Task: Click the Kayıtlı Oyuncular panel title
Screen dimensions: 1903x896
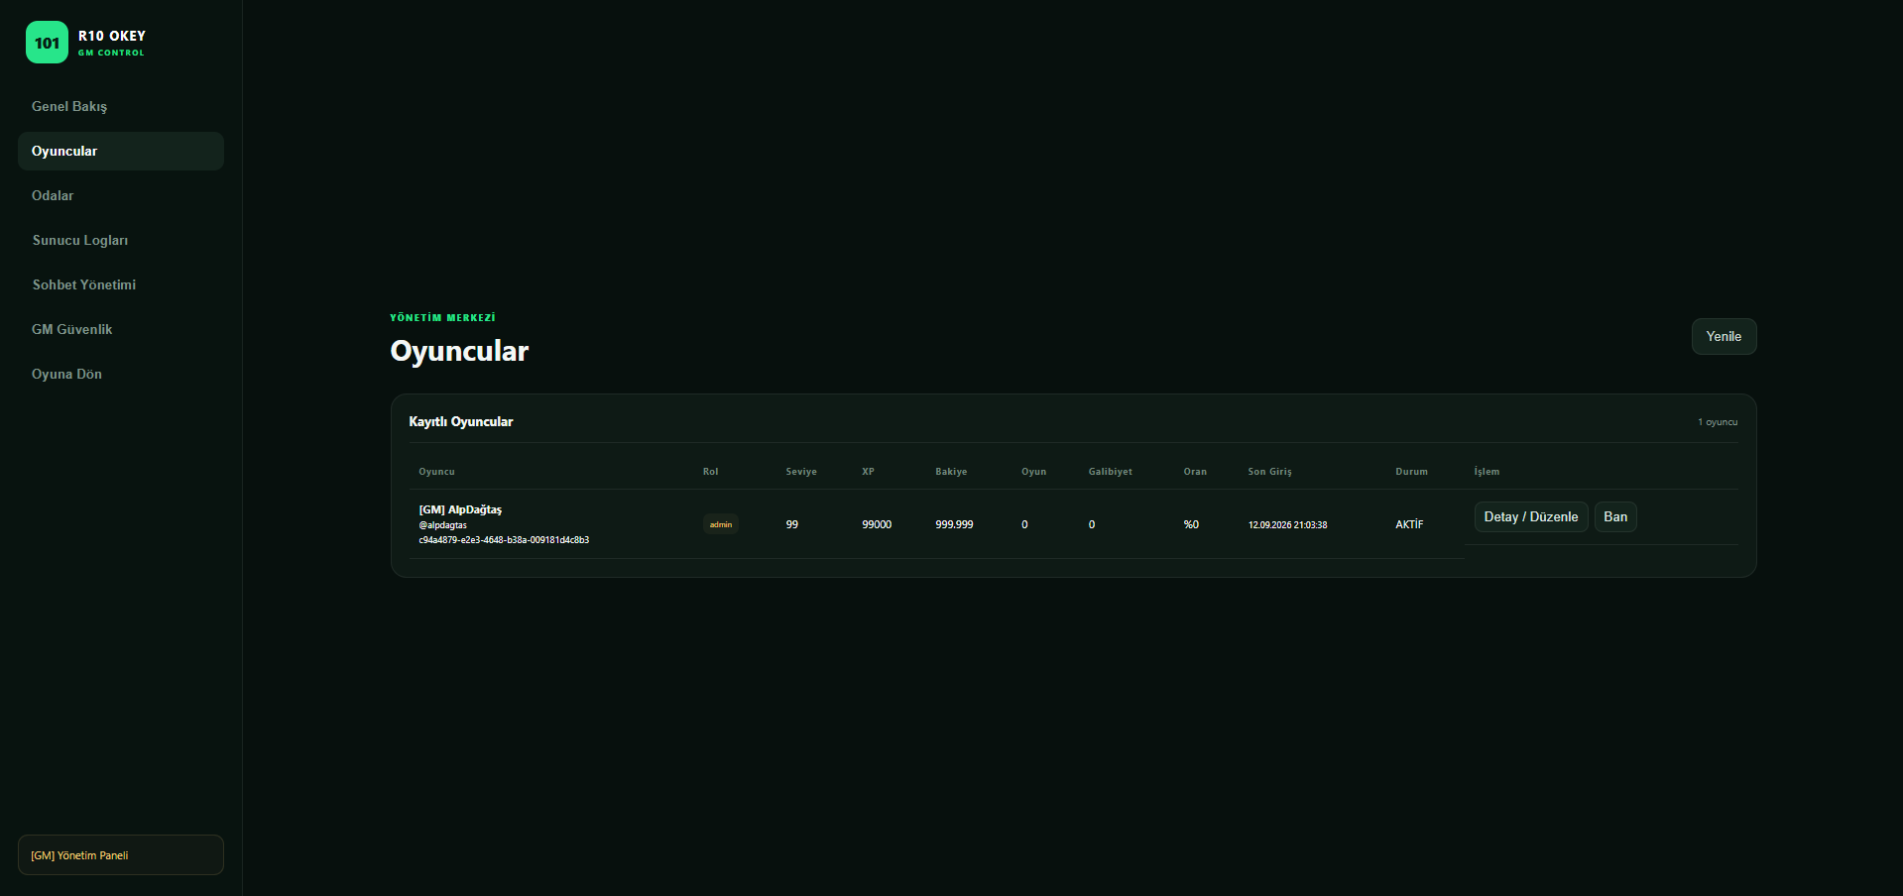Action: pyautogui.click(x=461, y=421)
